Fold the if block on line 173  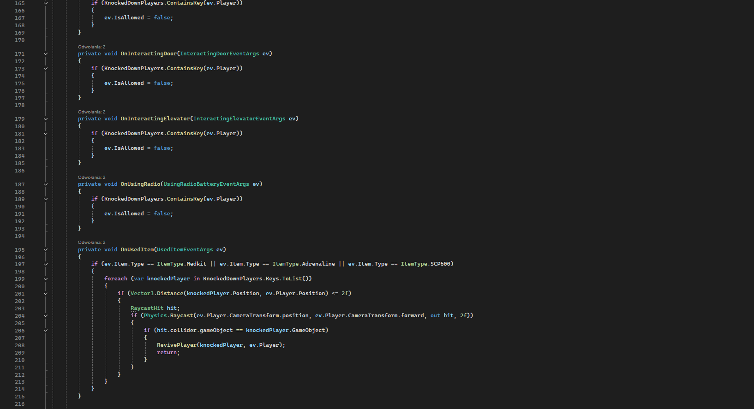click(46, 69)
